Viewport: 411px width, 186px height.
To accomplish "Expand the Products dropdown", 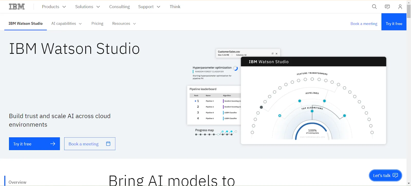I will point(54,7).
